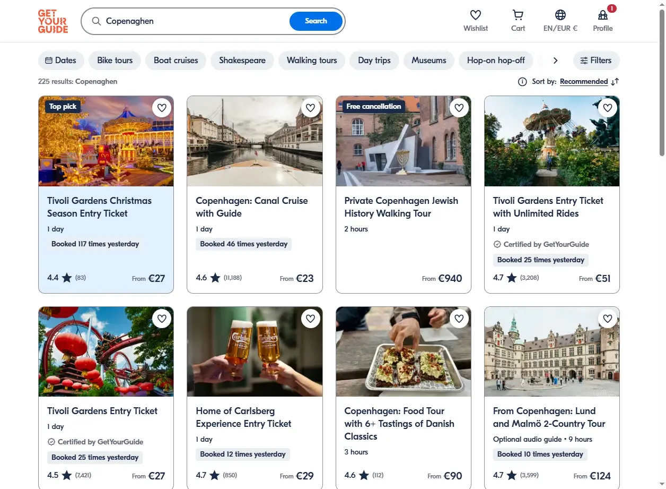Show more filter chips with the arrow
666x489 pixels.
pyautogui.click(x=555, y=61)
